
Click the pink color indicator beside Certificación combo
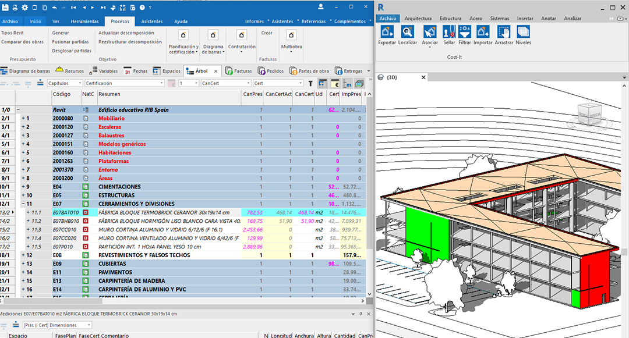[x=172, y=83]
